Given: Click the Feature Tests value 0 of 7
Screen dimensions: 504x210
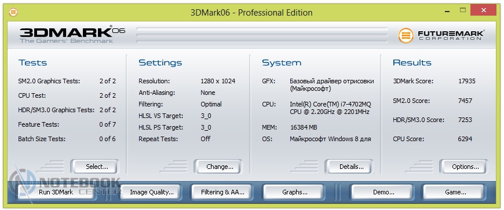Looking at the screenshot, I should (108, 124).
